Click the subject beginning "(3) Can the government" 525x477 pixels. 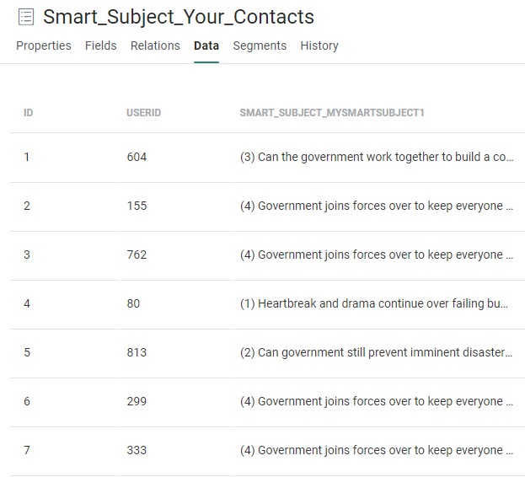(x=376, y=157)
